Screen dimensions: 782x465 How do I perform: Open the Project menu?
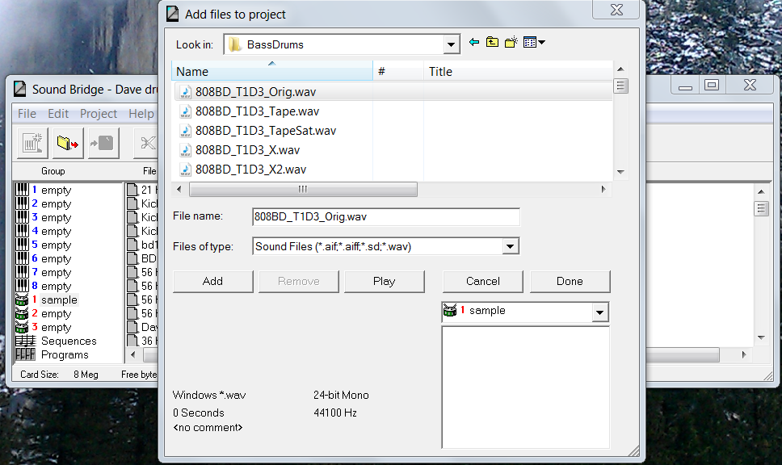click(99, 114)
